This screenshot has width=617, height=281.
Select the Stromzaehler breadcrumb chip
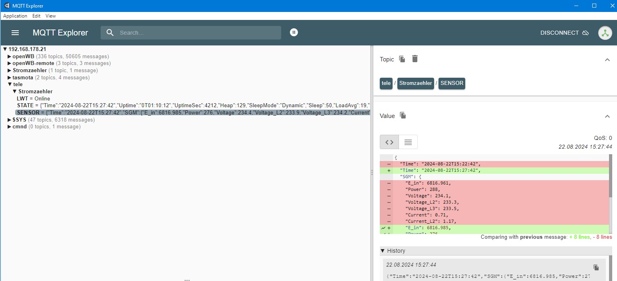[415, 83]
